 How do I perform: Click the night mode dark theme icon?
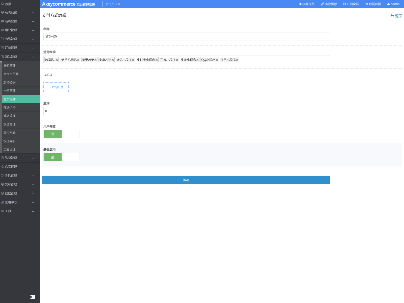pyautogui.click(x=300, y=4)
